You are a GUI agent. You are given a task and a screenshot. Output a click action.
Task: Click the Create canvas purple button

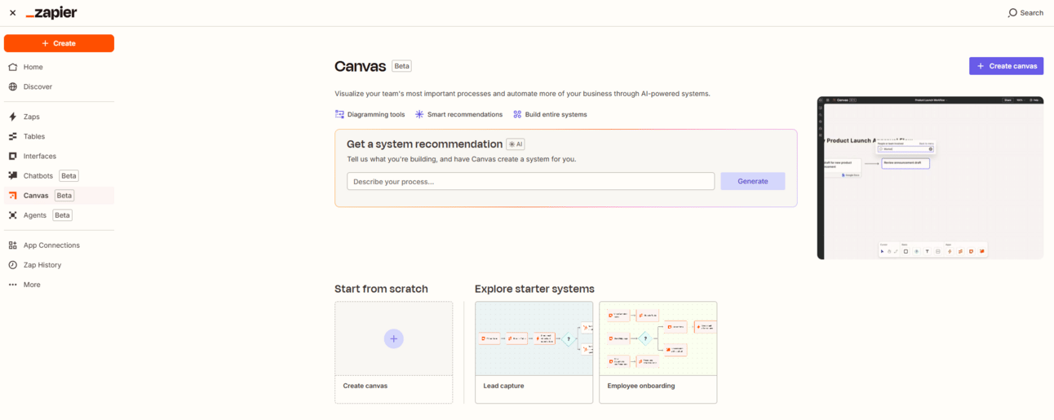coord(1006,66)
